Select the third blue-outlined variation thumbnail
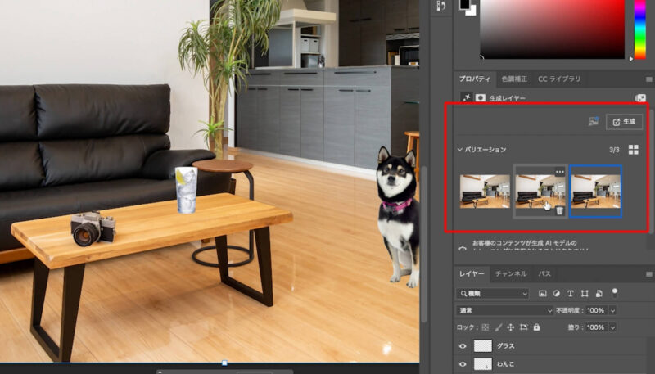The height and width of the screenshot is (374, 655). pyautogui.click(x=596, y=192)
